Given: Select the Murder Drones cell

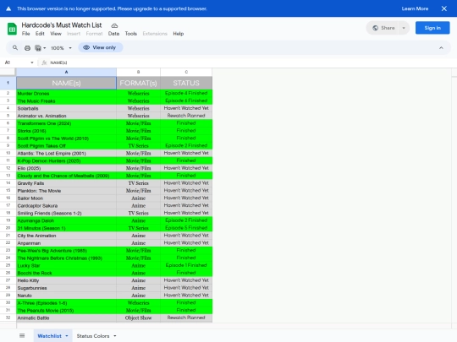Looking at the screenshot, I should [66, 94].
